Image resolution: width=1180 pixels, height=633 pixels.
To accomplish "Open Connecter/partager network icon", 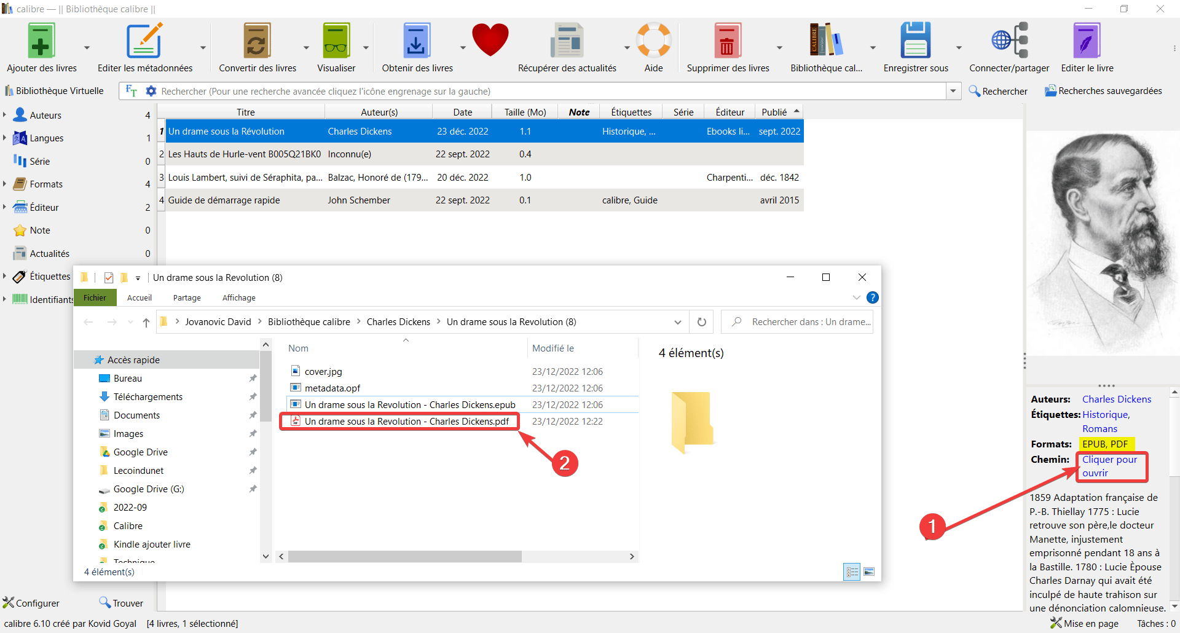I will 1009,41.
